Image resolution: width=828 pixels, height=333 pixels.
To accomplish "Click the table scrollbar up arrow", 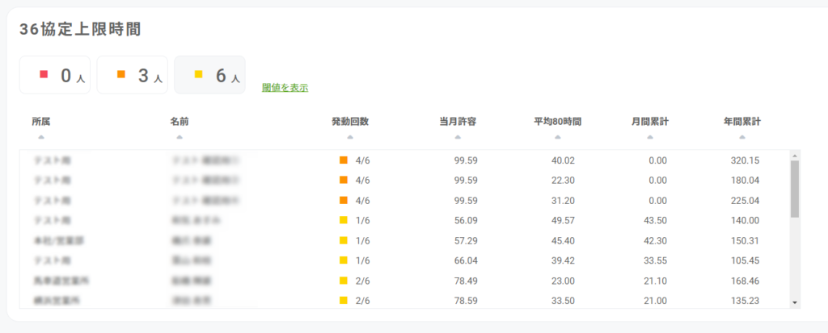I will pos(795,156).
